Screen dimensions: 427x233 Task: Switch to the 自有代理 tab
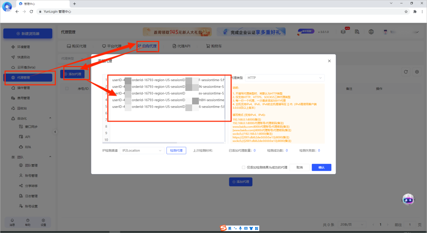[x=147, y=46]
